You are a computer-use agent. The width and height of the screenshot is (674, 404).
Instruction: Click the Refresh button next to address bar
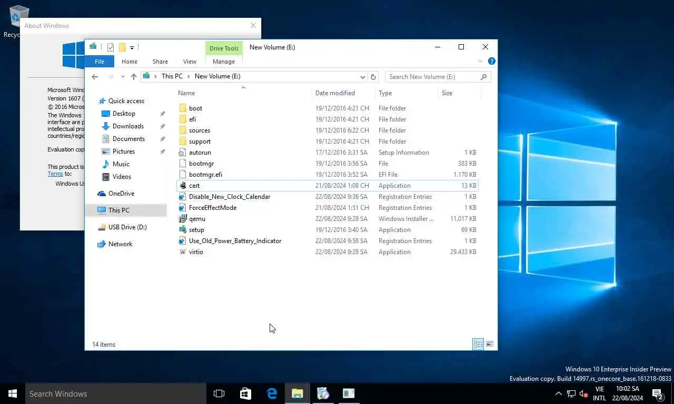[x=373, y=77]
